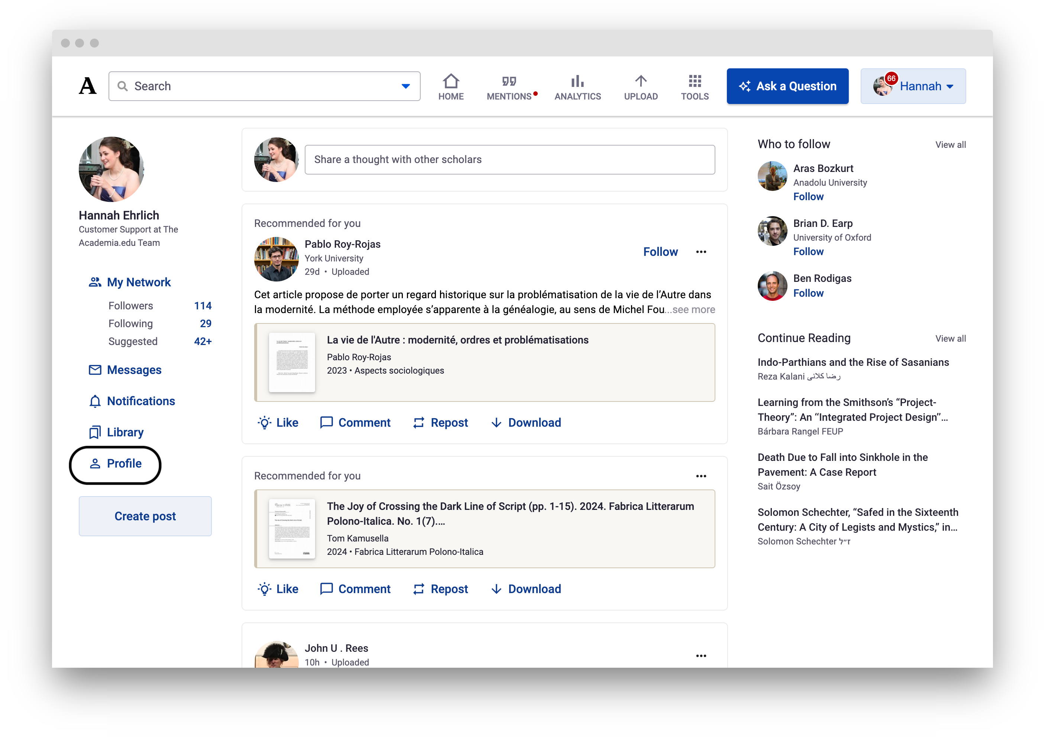Open the search dropdown arrow

[405, 86]
